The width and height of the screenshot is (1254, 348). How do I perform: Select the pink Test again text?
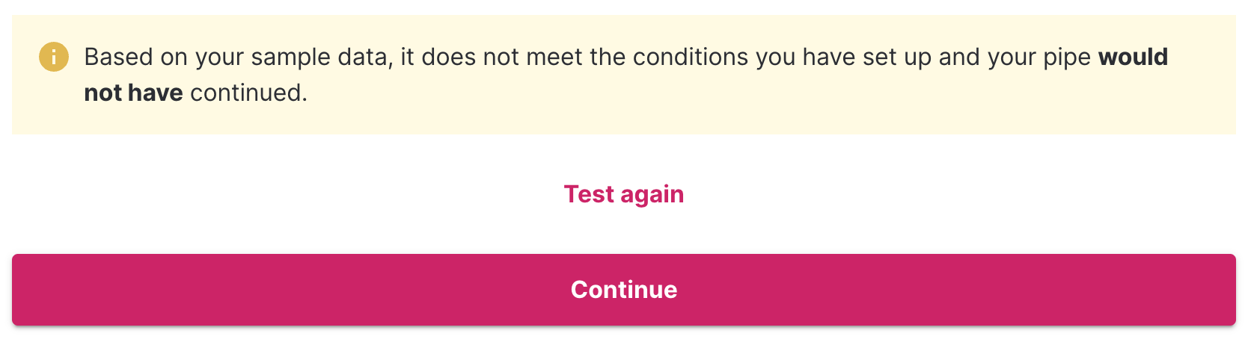coord(623,194)
